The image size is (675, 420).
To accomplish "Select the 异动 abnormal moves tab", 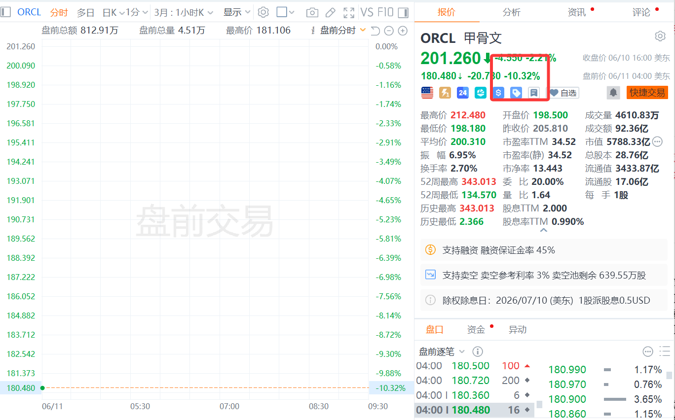I will click(x=518, y=330).
